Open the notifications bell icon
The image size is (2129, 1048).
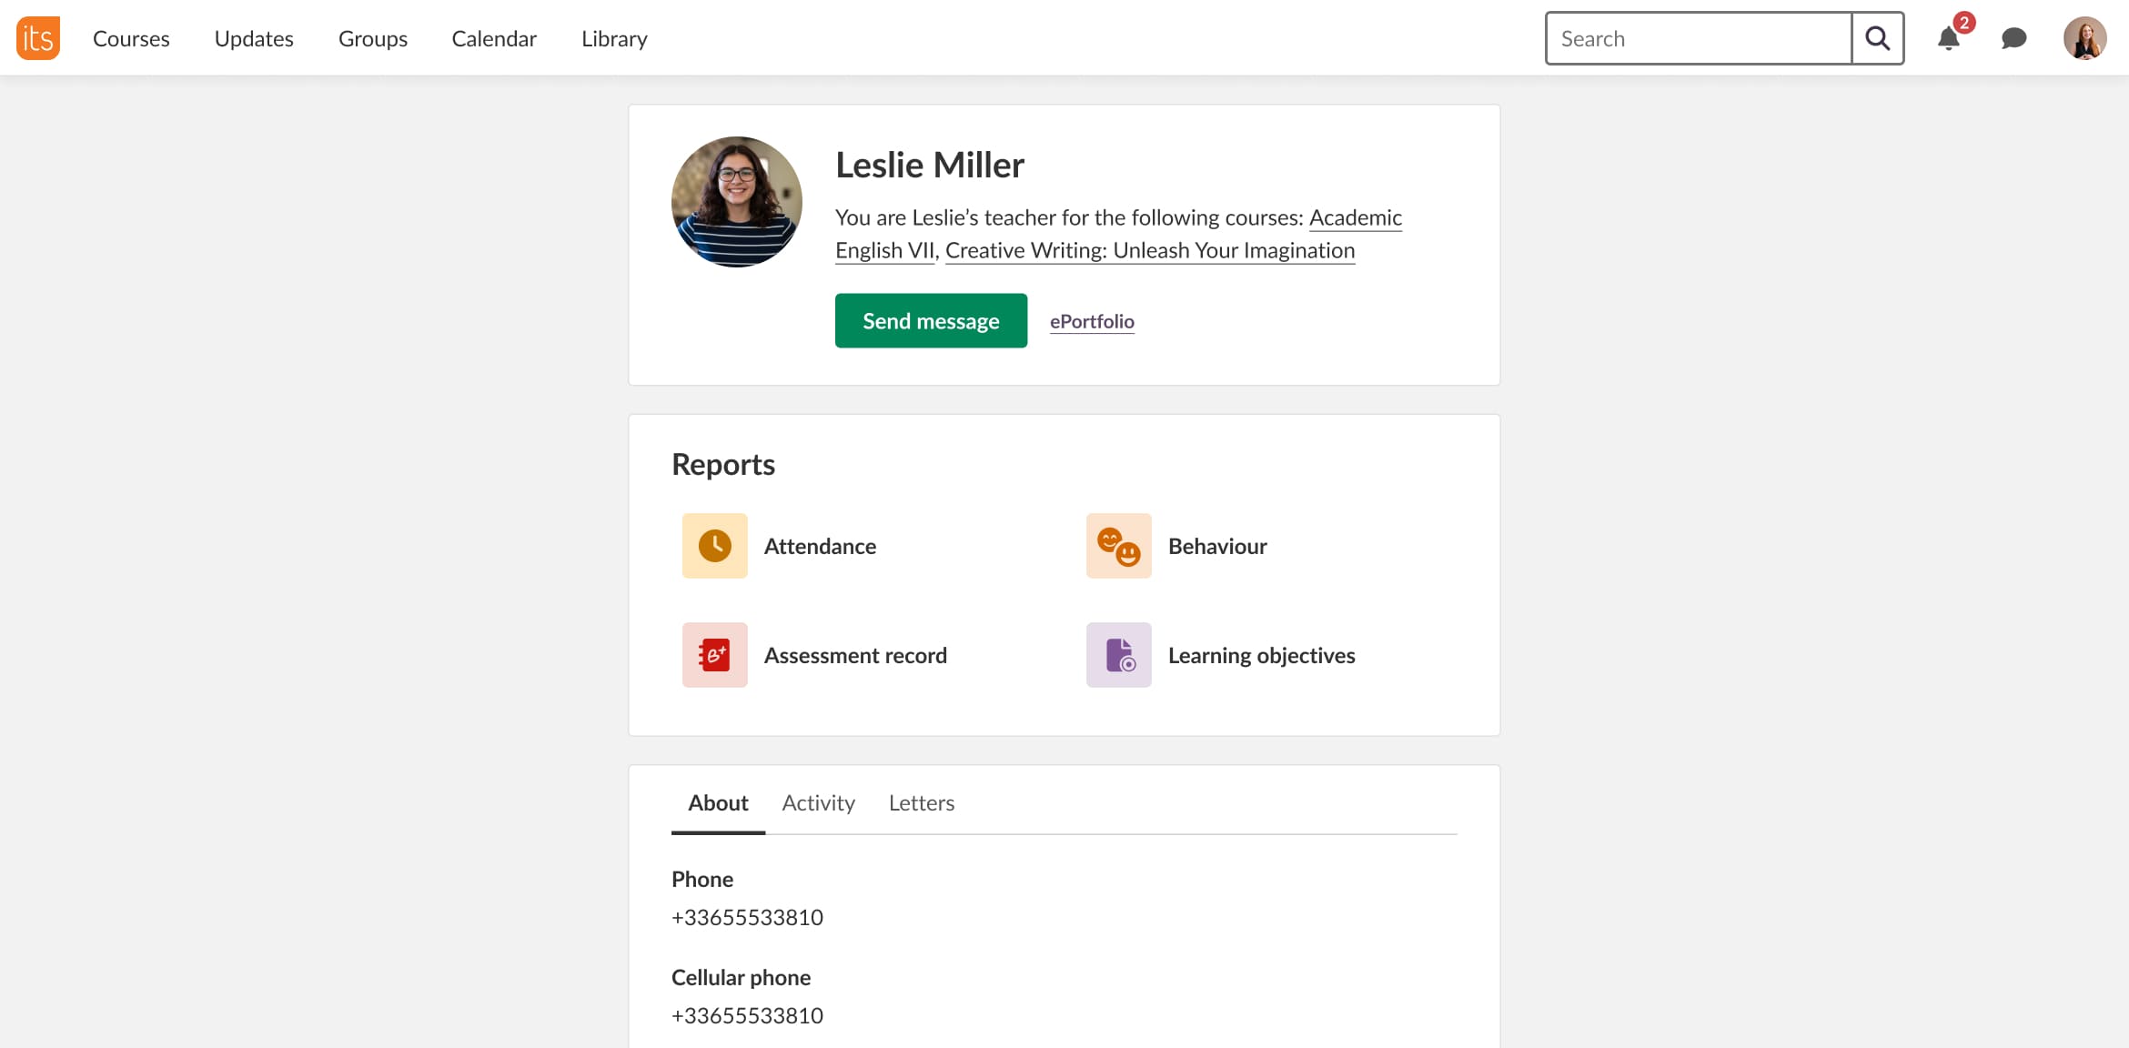click(1948, 38)
